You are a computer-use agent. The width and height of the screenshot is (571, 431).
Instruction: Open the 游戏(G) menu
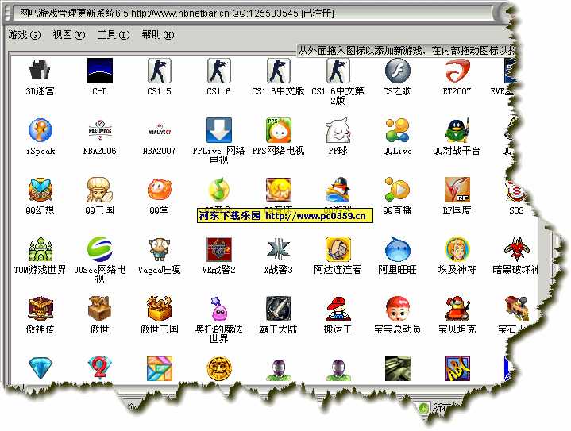[25, 35]
